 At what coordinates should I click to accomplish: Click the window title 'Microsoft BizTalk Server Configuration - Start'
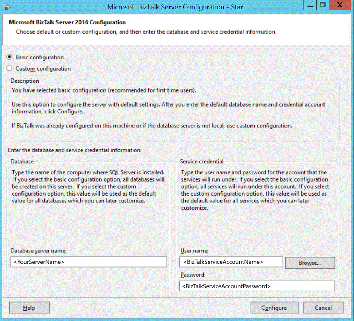click(x=176, y=7)
